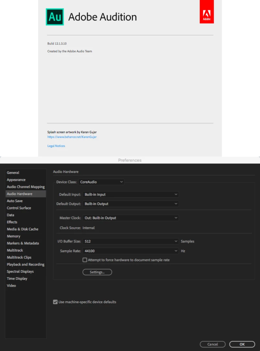This screenshot has height=351, width=260.
Task: Select Multitrack preferences category
Action: (x=26, y=250)
